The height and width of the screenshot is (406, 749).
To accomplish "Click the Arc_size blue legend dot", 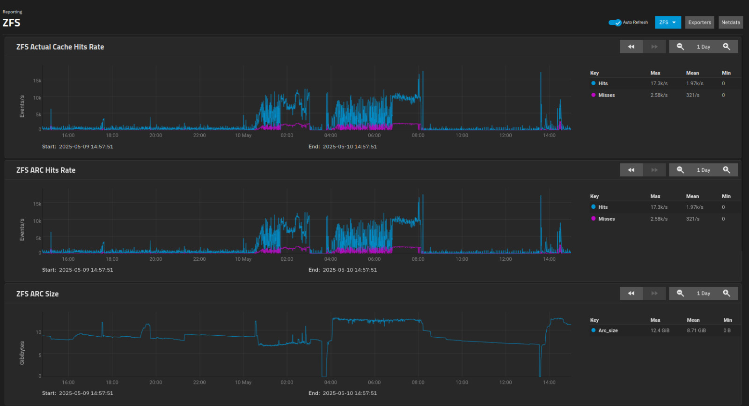I will click(594, 330).
